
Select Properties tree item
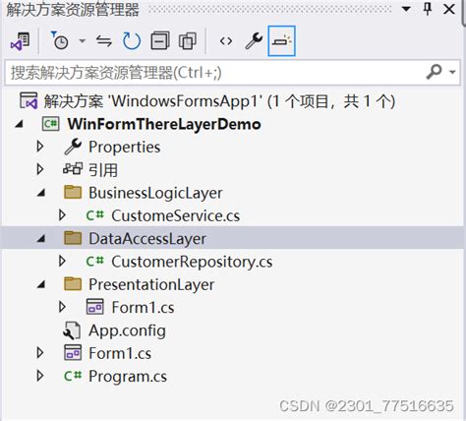(125, 148)
